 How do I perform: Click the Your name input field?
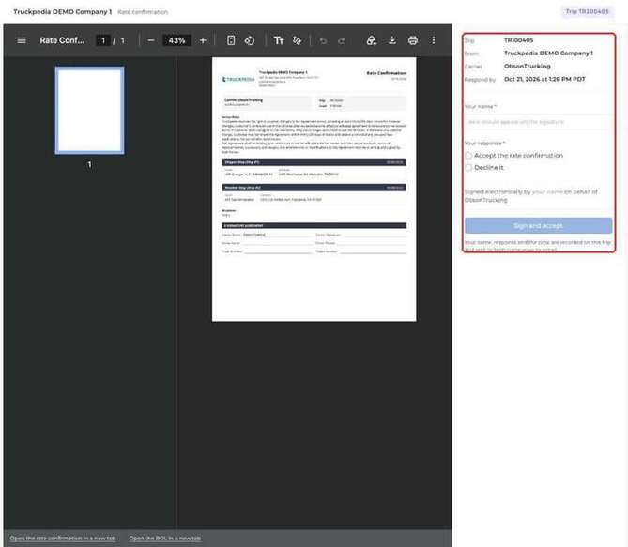tap(538, 122)
